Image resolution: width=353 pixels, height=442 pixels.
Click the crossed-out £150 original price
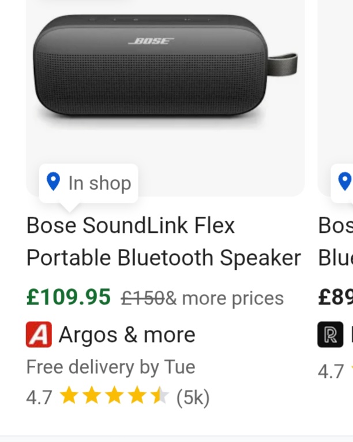142,298
